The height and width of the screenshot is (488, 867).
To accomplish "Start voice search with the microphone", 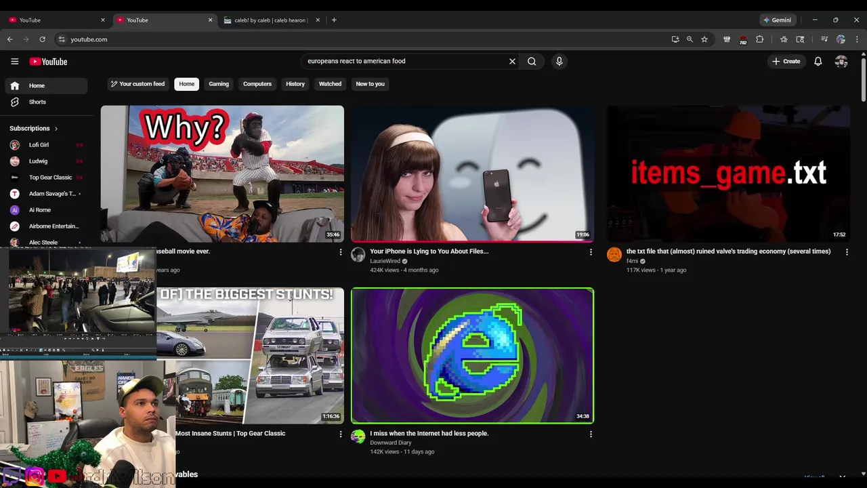I will point(559,61).
